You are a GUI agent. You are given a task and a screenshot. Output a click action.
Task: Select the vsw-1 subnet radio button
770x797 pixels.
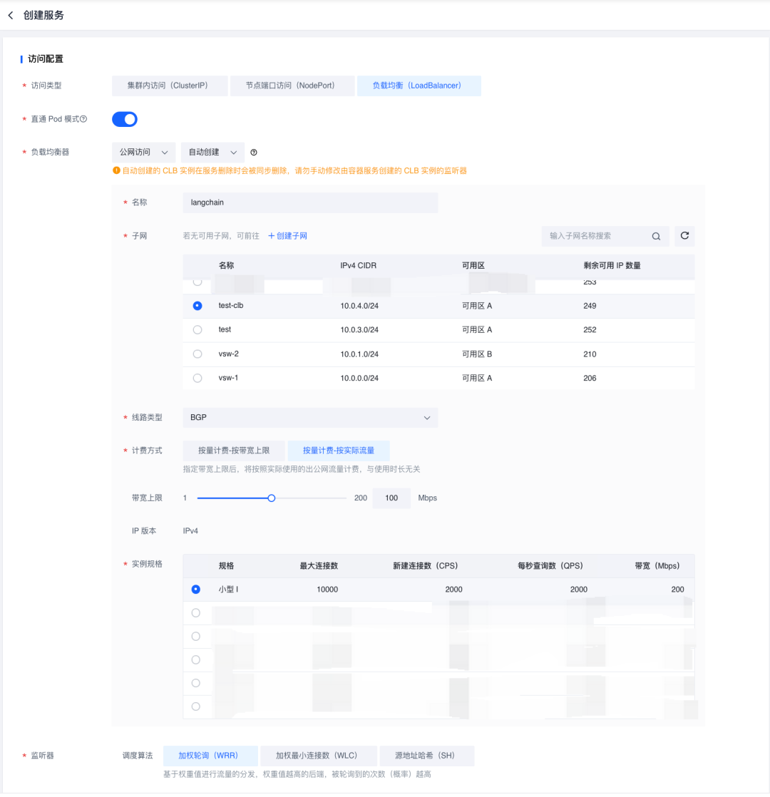[197, 379]
